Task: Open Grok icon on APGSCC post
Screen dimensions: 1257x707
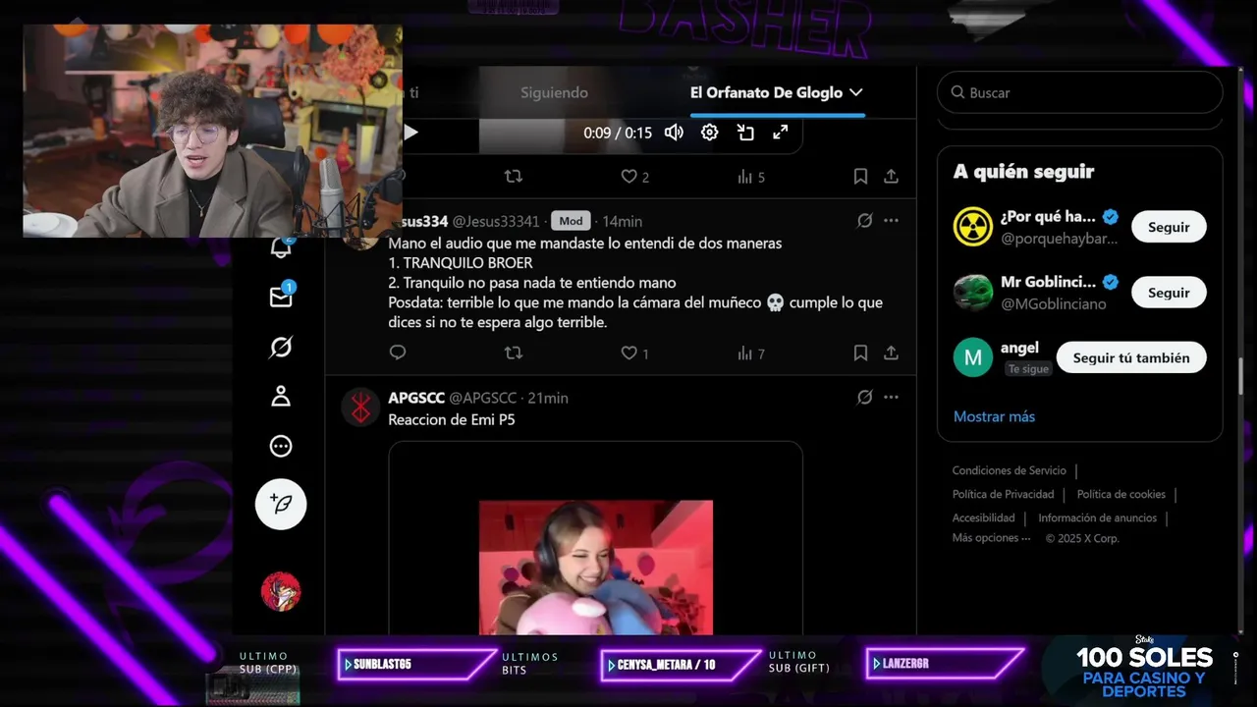Action: (x=864, y=398)
